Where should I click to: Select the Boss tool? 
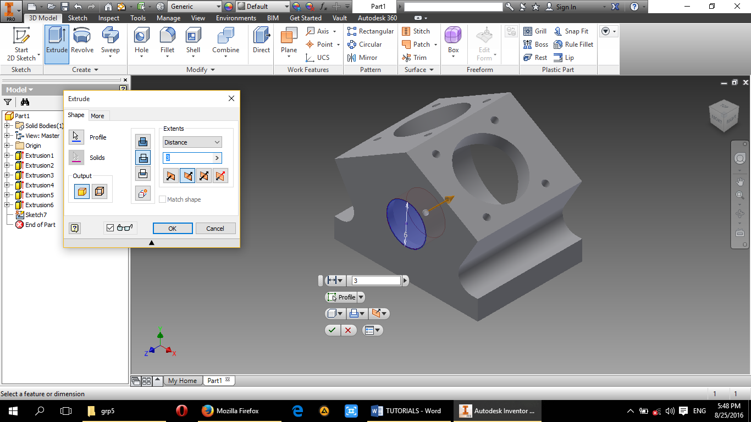click(535, 45)
